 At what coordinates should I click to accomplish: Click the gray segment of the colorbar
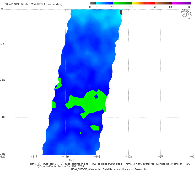[x=93, y=3]
